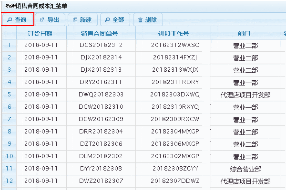Click order date in row 1
The image size is (286, 190).
41,45
